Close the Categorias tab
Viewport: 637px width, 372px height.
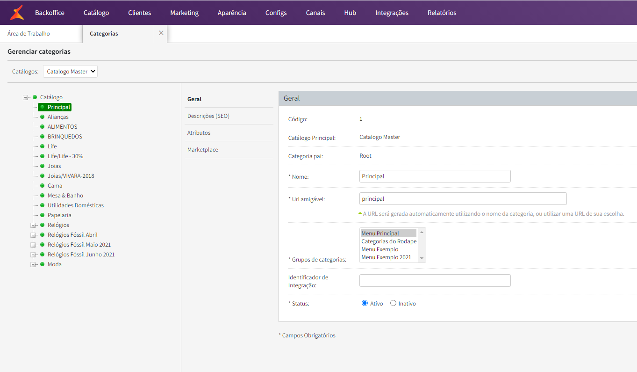[161, 33]
